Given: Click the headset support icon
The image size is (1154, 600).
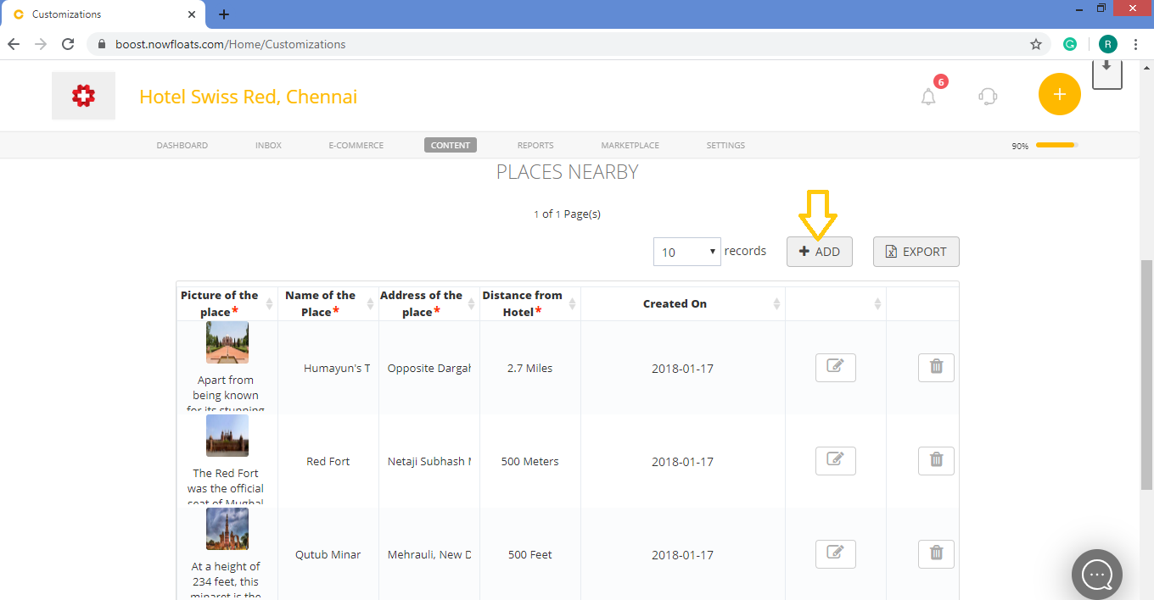Looking at the screenshot, I should pos(987,96).
